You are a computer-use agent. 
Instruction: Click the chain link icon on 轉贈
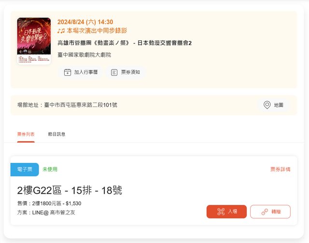click(x=265, y=212)
